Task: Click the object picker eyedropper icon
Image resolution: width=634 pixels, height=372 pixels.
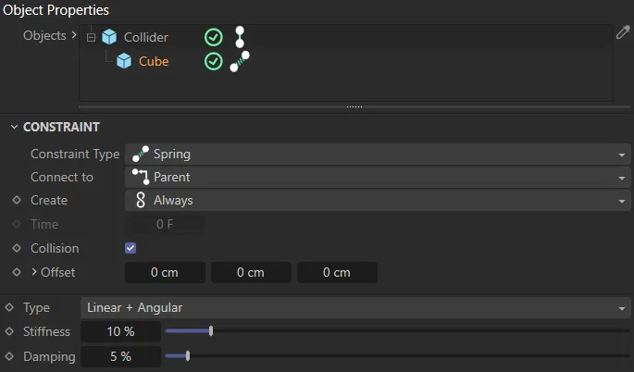Action: pyautogui.click(x=623, y=33)
